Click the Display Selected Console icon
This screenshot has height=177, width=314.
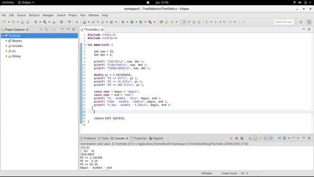tap(285, 138)
